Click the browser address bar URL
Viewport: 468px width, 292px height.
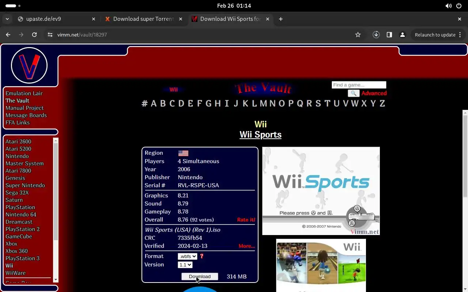[x=82, y=35]
